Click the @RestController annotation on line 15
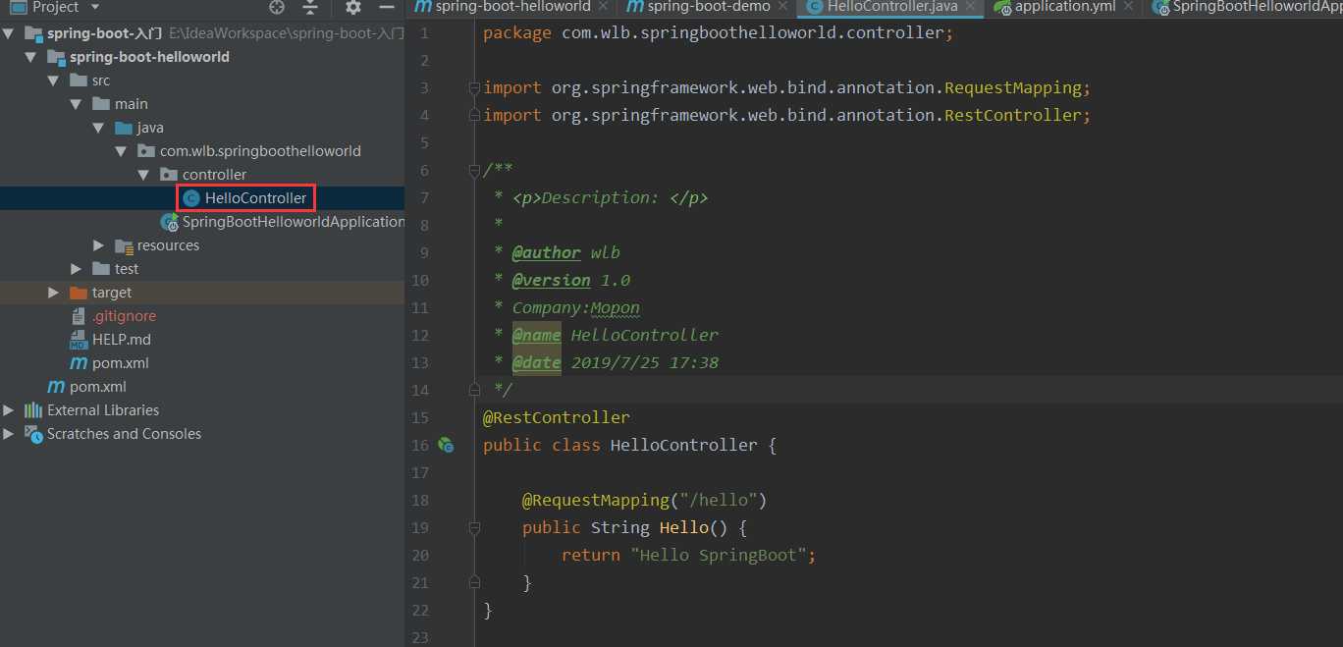 (x=557, y=417)
